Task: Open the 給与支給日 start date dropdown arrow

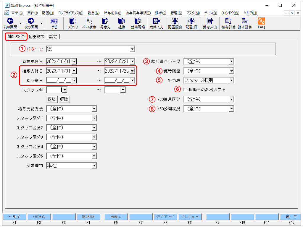Action: [74, 71]
